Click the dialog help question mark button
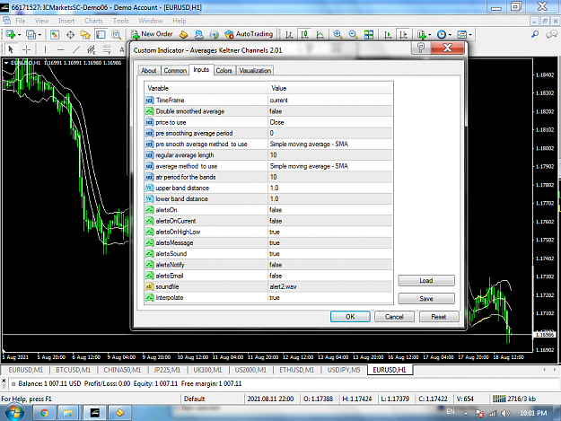 click(x=421, y=48)
